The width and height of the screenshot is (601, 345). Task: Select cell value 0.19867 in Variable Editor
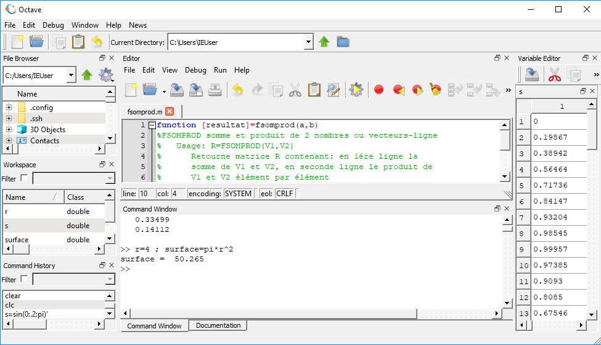559,137
